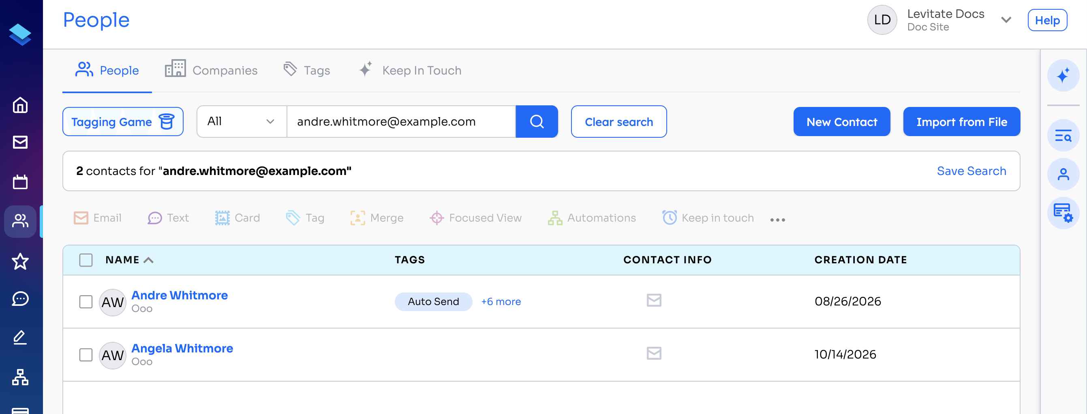Open the advanced search list icon
This screenshot has height=414, width=1087.
1063,135
